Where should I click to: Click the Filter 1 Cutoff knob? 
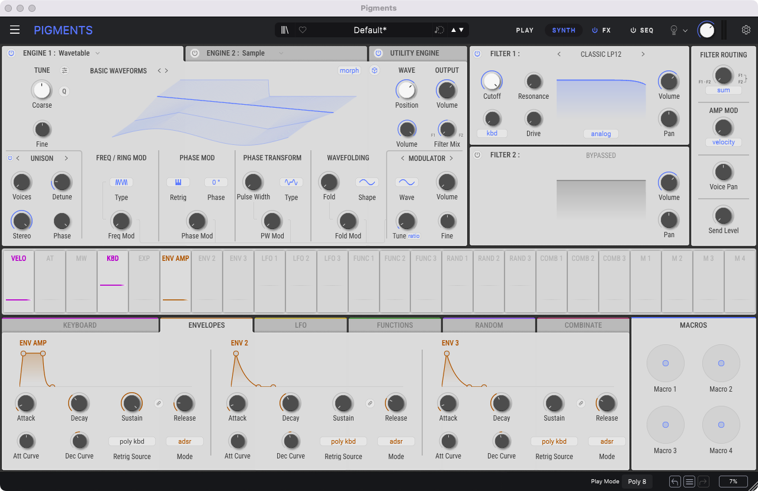[x=492, y=81]
